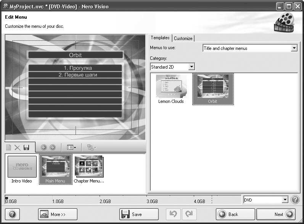Image resolution: width=304 pixels, height=224 pixels.
Task: Click the redo arrow button
Action: click(189, 214)
